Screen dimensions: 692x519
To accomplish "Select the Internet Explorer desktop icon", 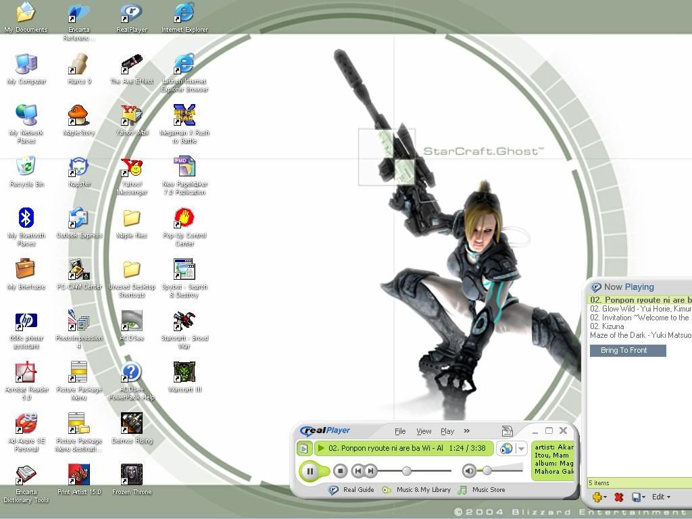I will coord(184,18).
